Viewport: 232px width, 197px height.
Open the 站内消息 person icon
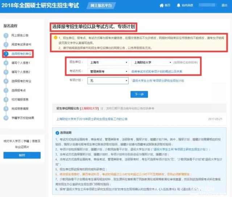point(180,6)
